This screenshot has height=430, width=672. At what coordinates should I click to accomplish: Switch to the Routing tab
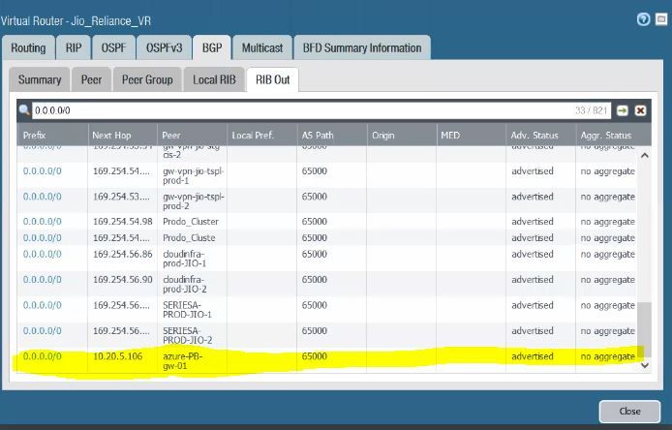click(28, 47)
